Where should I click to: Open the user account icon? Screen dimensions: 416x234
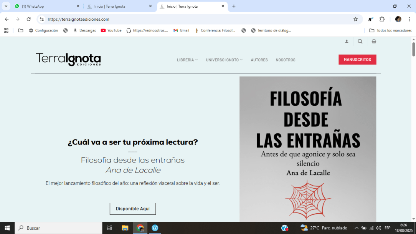pyautogui.click(x=347, y=41)
